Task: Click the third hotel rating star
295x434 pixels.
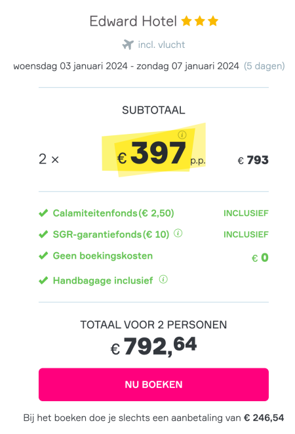Action: tap(213, 21)
